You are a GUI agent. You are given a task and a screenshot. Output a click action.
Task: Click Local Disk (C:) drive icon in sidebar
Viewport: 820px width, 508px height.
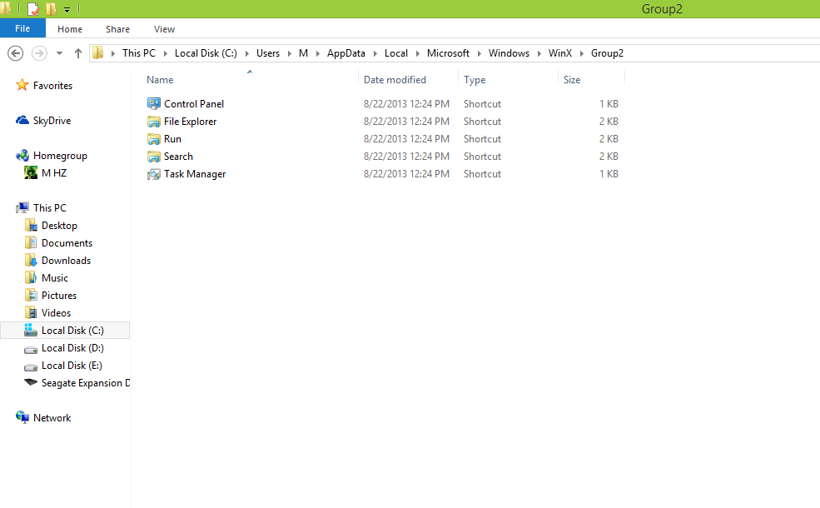pyautogui.click(x=31, y=330)
